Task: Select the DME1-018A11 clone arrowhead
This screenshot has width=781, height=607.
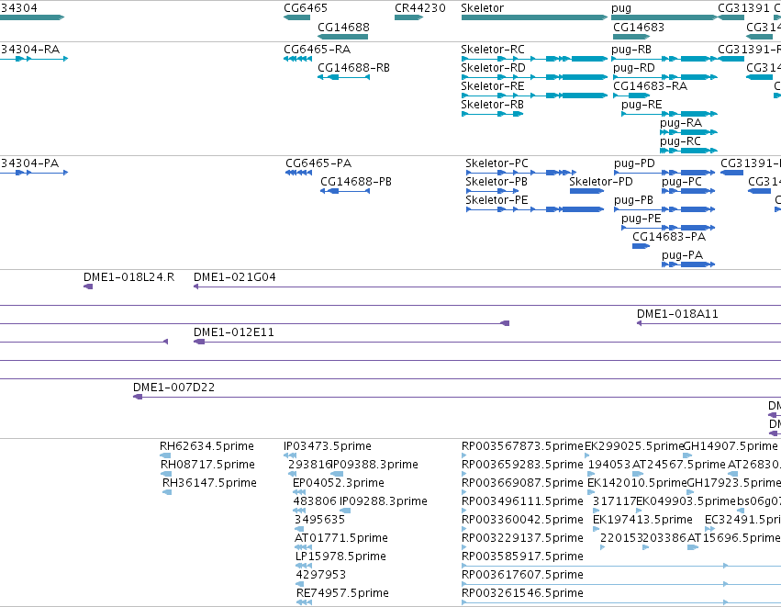Action: coord(639,323)
